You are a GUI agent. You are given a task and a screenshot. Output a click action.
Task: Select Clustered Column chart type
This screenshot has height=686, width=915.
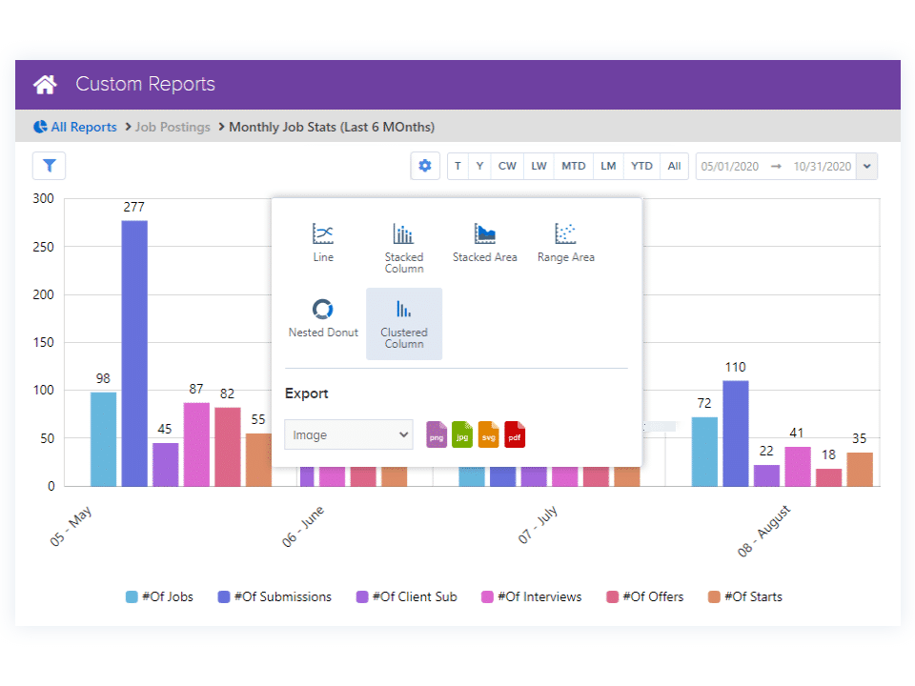404,324
